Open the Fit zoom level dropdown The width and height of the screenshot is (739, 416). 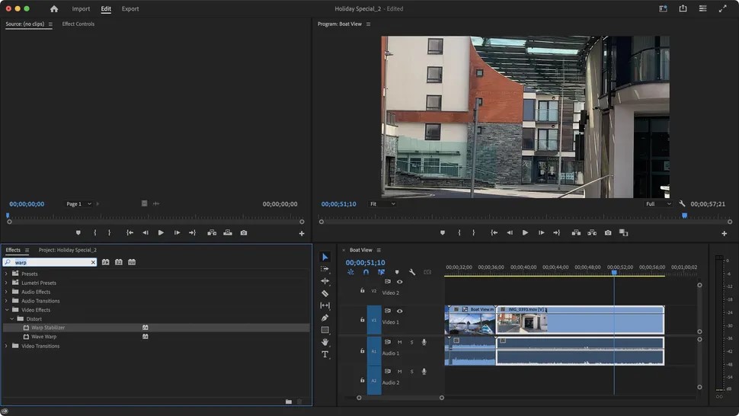[x=382, y=204]
